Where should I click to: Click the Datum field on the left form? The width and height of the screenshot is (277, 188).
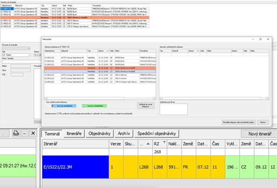tap(37, 55)
